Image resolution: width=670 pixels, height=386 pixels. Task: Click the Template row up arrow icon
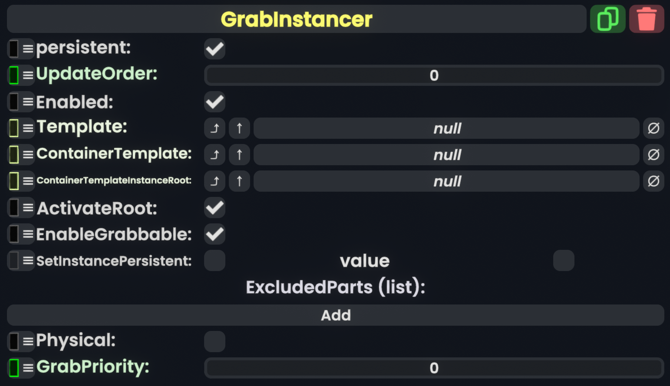(239, 128)
